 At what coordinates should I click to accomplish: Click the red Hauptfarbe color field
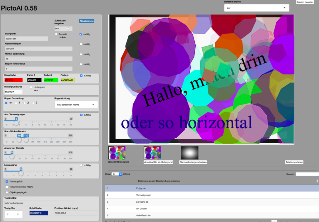(x=13, y=80)
